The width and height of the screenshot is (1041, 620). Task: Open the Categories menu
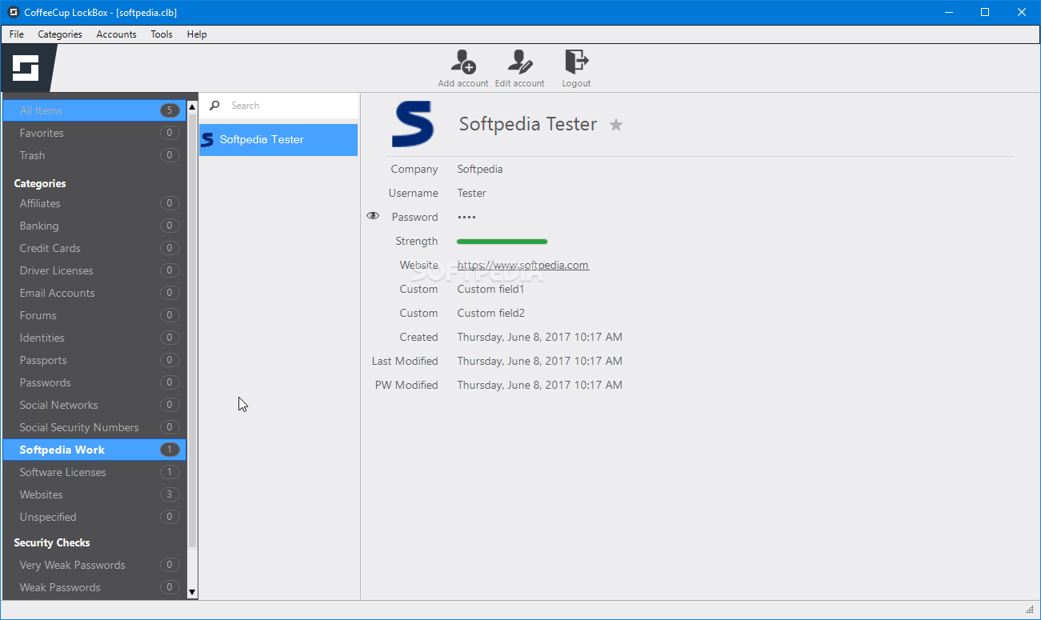pyautogui.click(x=60, y=34)
